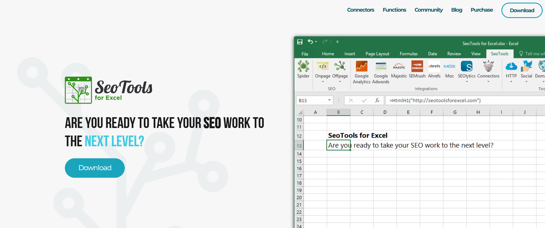545x228 pixels.
Task: Expand the Connectors ribbon dropdown arrow
Action: coord(488,82)
